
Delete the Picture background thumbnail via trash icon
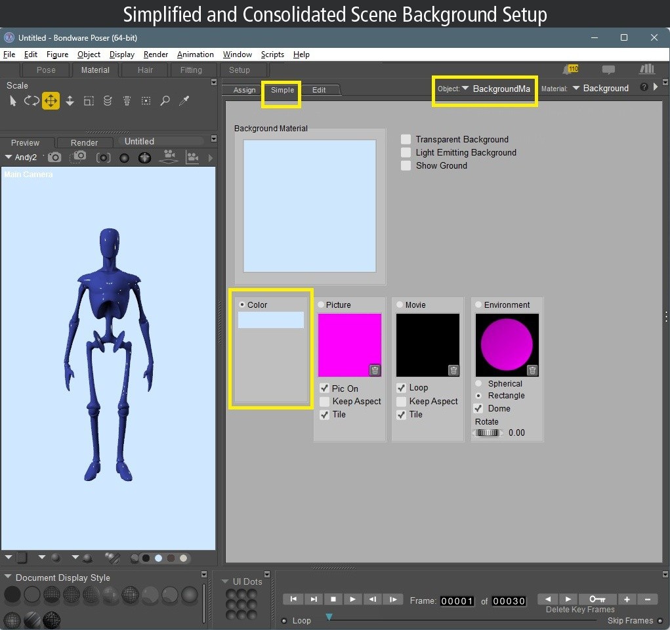(375, 370)
